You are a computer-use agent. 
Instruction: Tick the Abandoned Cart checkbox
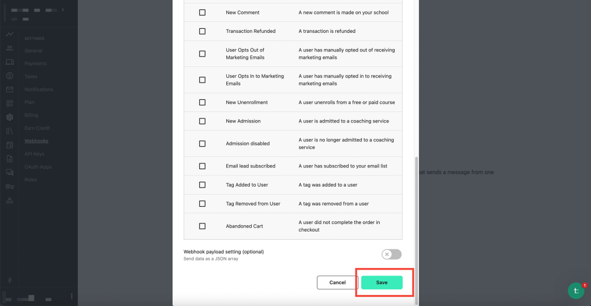pyautogui.click(x=202, y=226)
